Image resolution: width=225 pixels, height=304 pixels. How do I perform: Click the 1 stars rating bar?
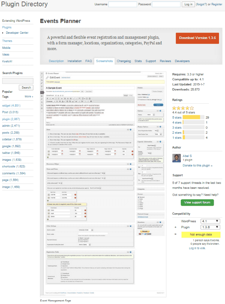click(193, 137)
